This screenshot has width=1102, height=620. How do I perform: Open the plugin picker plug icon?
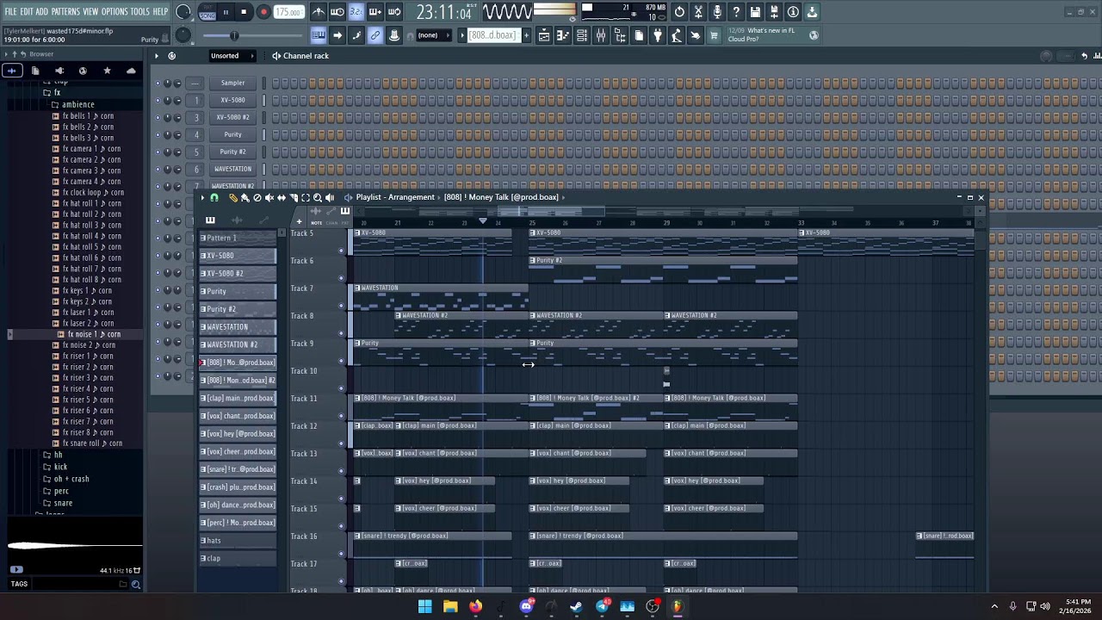coord(658,35)
